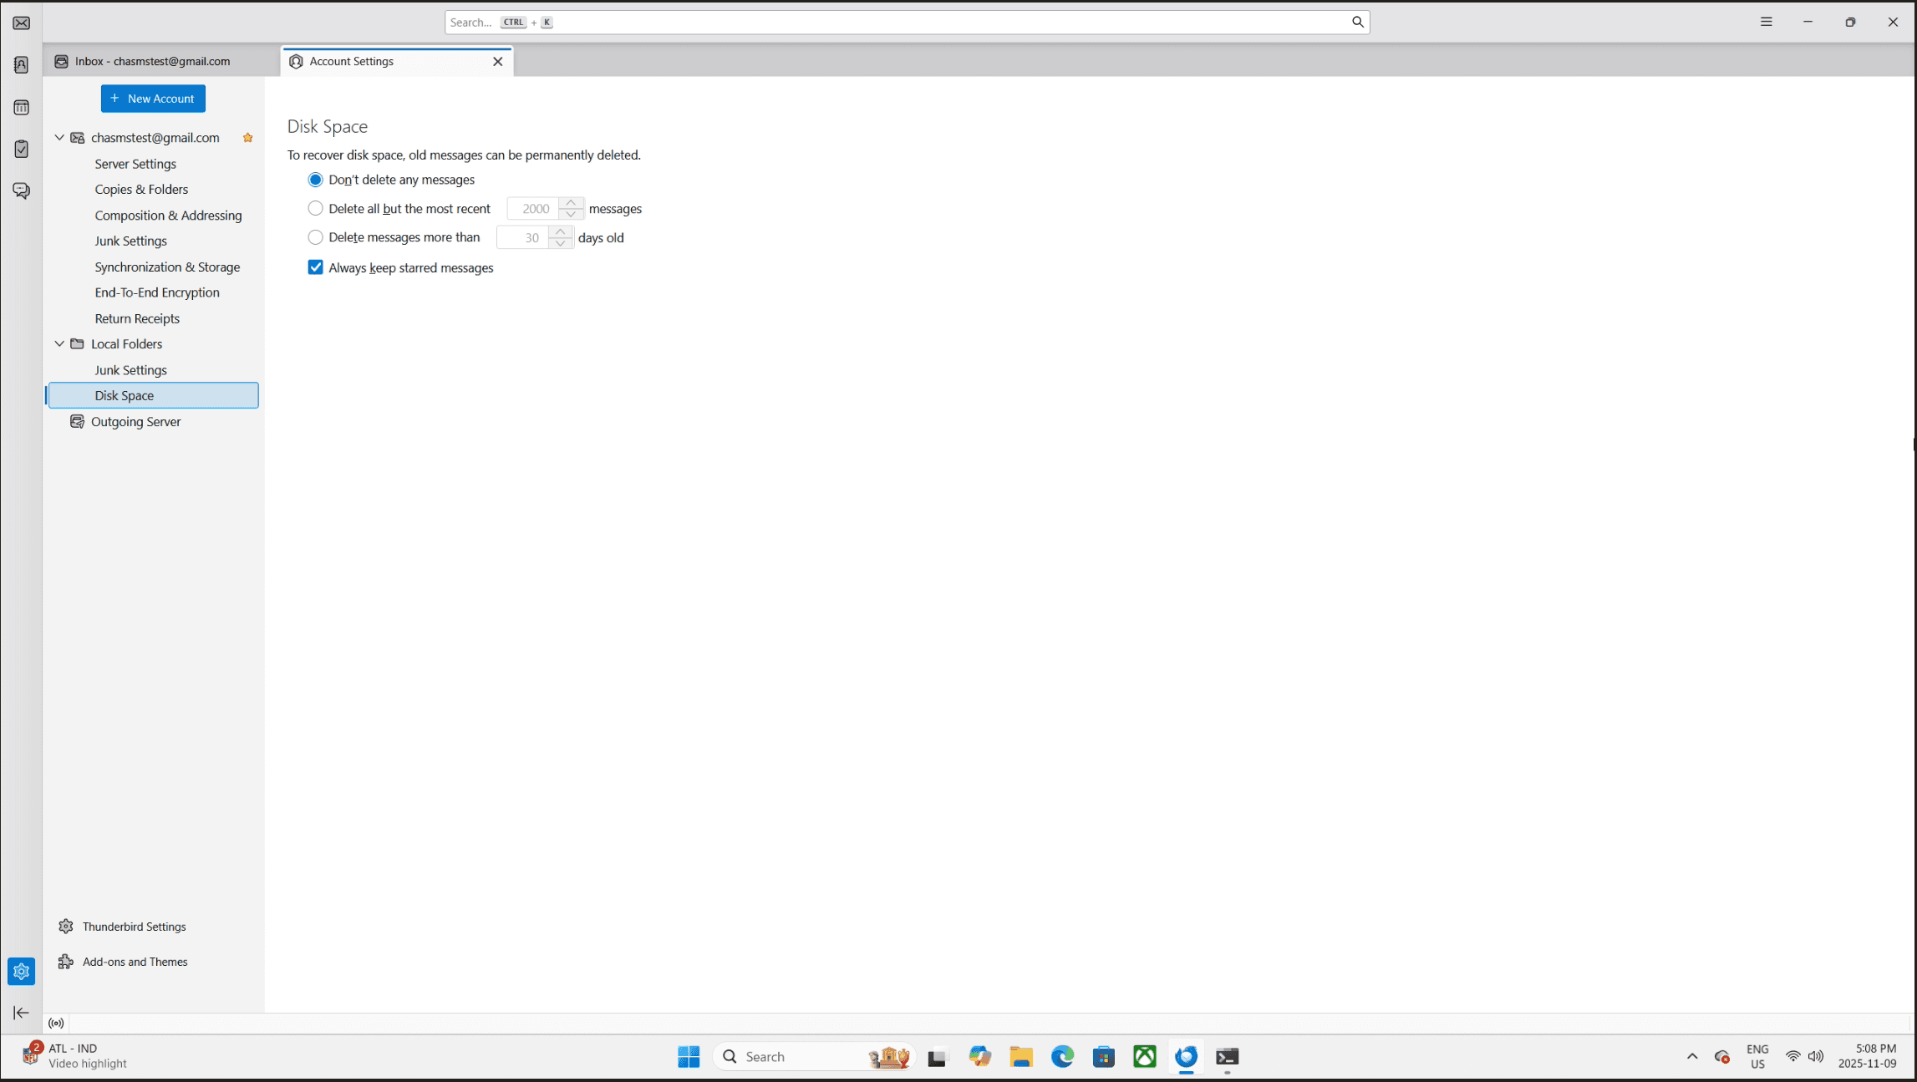Select Delete all but most recent option
Viewport: 1917px width, 1082px height.
tap(315, 209)
